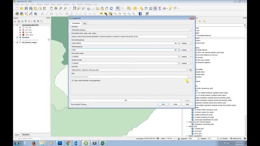Select the Zoom In magnifier tool
260x146 pixels.
coord(61,8)
